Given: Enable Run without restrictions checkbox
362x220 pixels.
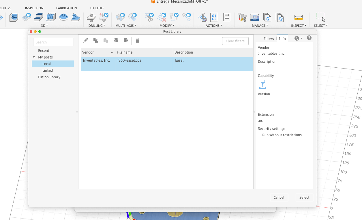Looking at the screenshot, I should point(259,135).
